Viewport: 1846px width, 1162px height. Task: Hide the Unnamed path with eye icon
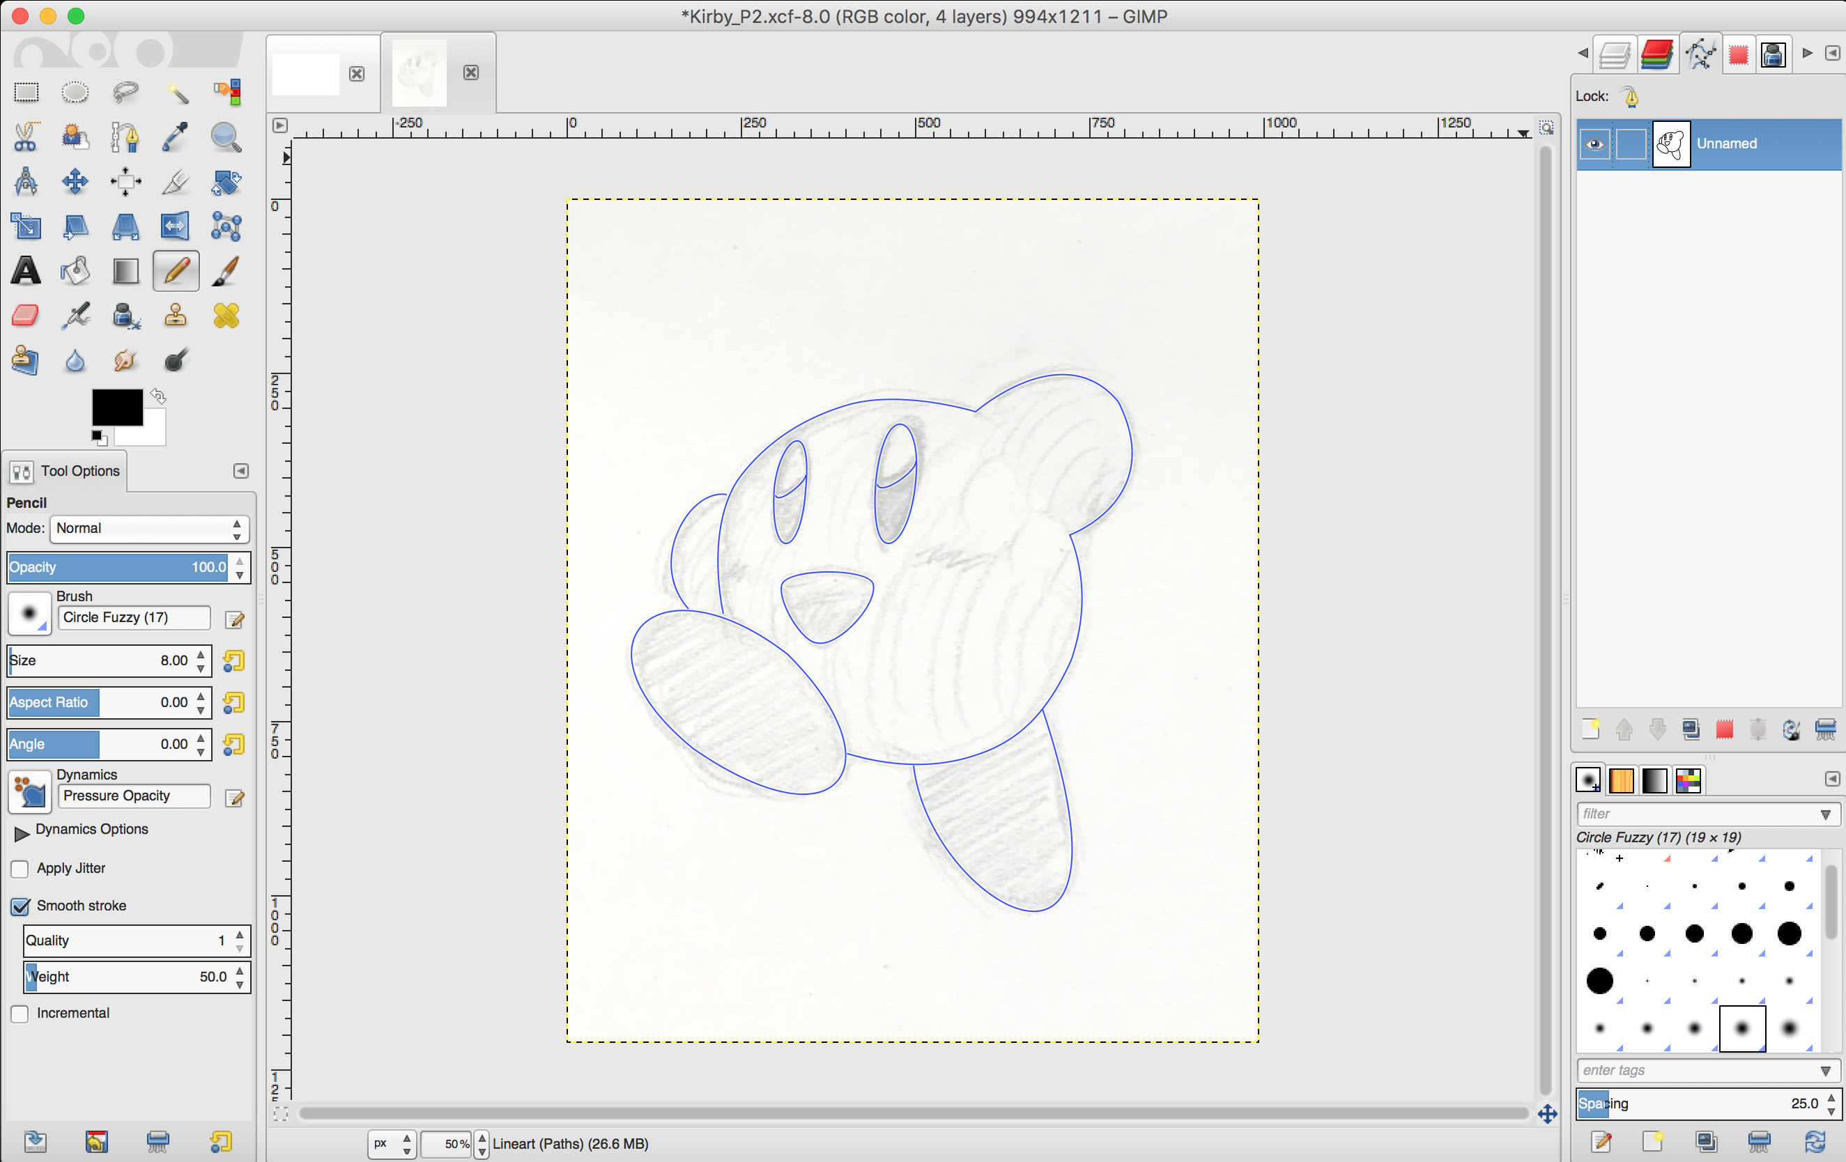(1594, 144)
